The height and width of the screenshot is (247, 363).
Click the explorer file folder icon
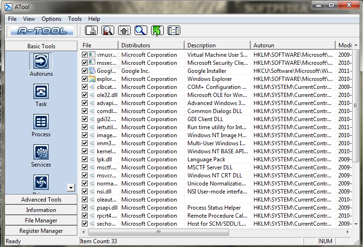click(x=92, y=79)
